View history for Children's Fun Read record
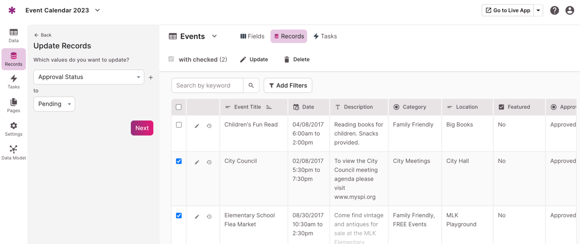580x244 pixels. coord(209,126)
